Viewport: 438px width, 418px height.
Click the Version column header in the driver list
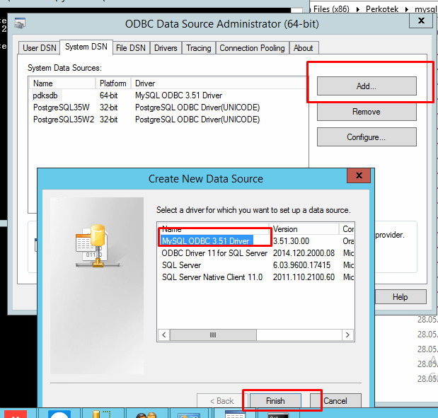point(304,229)
